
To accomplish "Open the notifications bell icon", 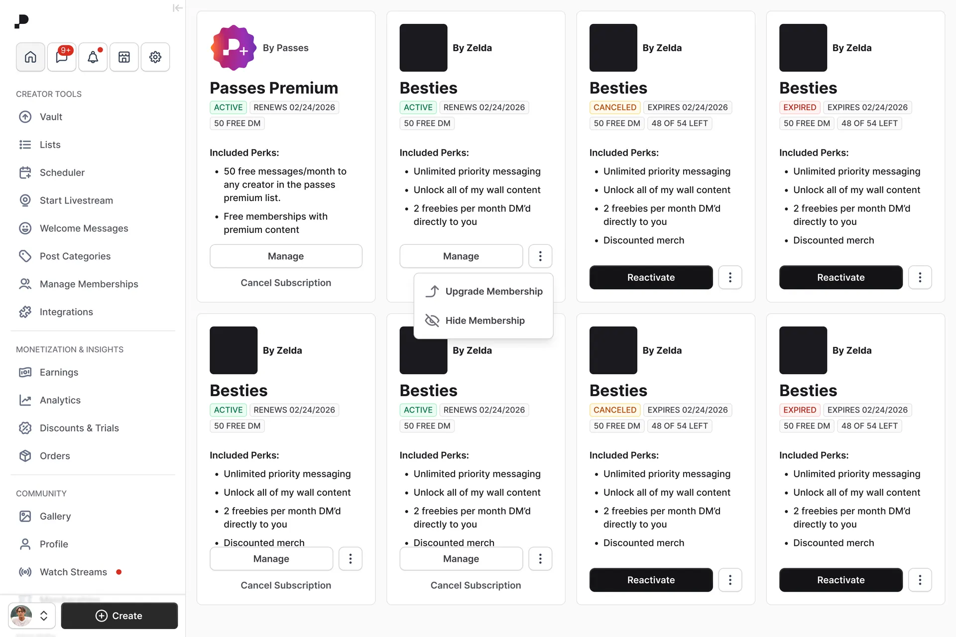I will (x=93, y=57).
